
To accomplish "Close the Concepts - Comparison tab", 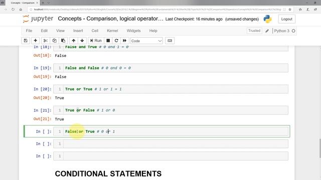I will coord(37,3).
